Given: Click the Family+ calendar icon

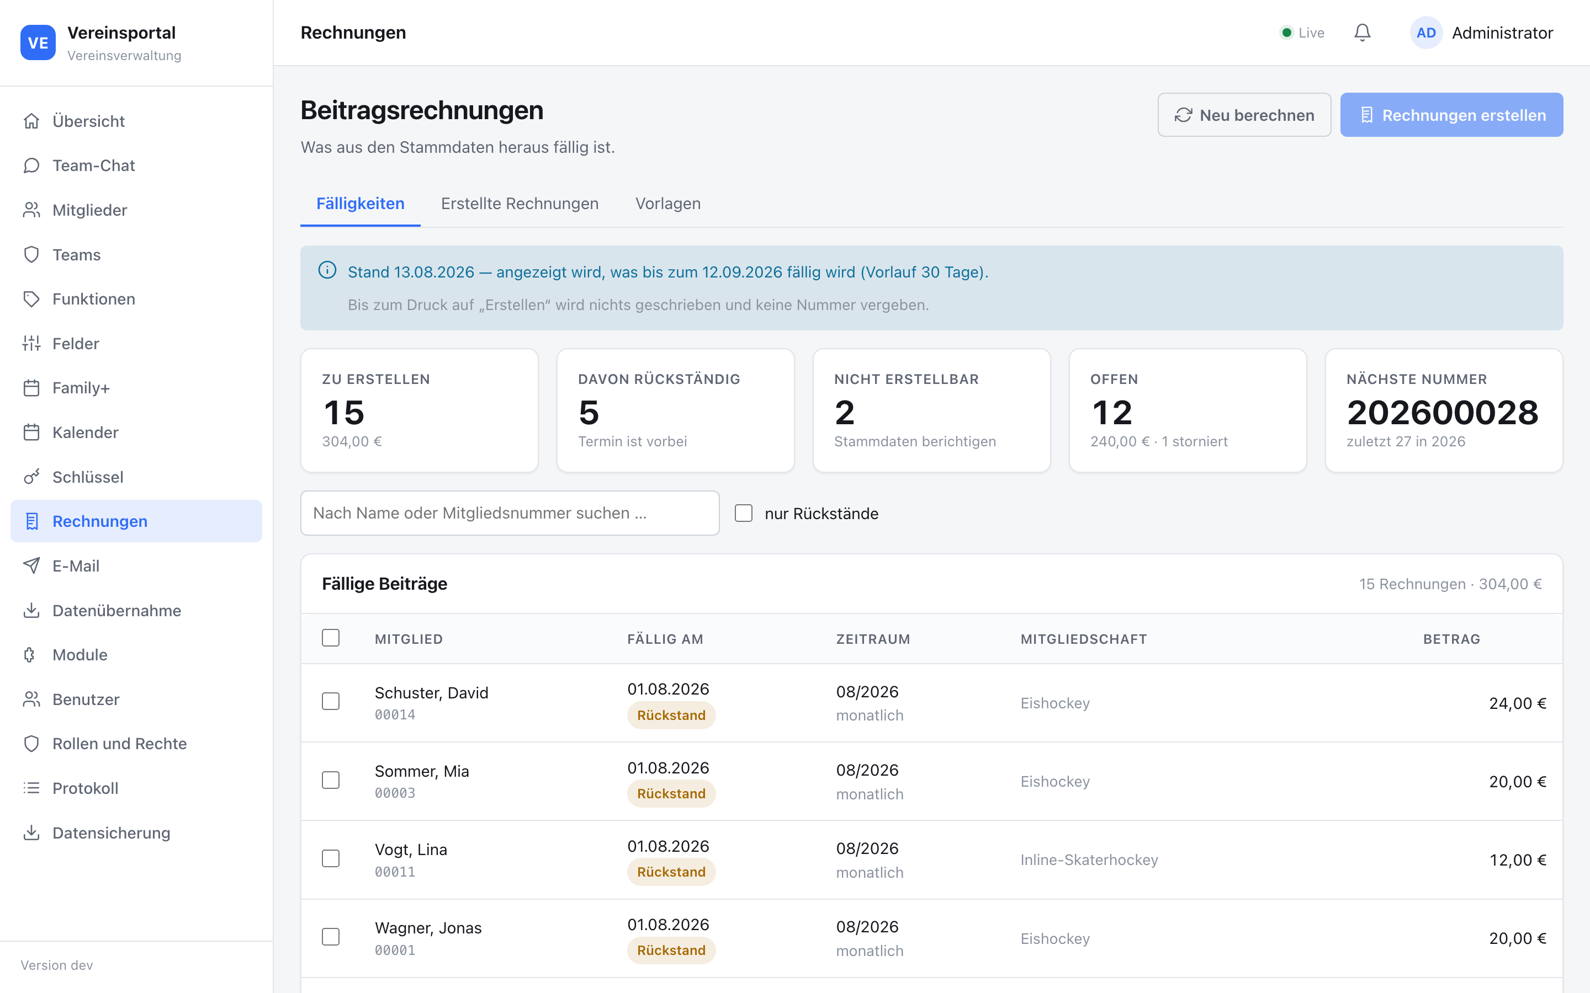Looking at the screenshot, I should 31,388.
